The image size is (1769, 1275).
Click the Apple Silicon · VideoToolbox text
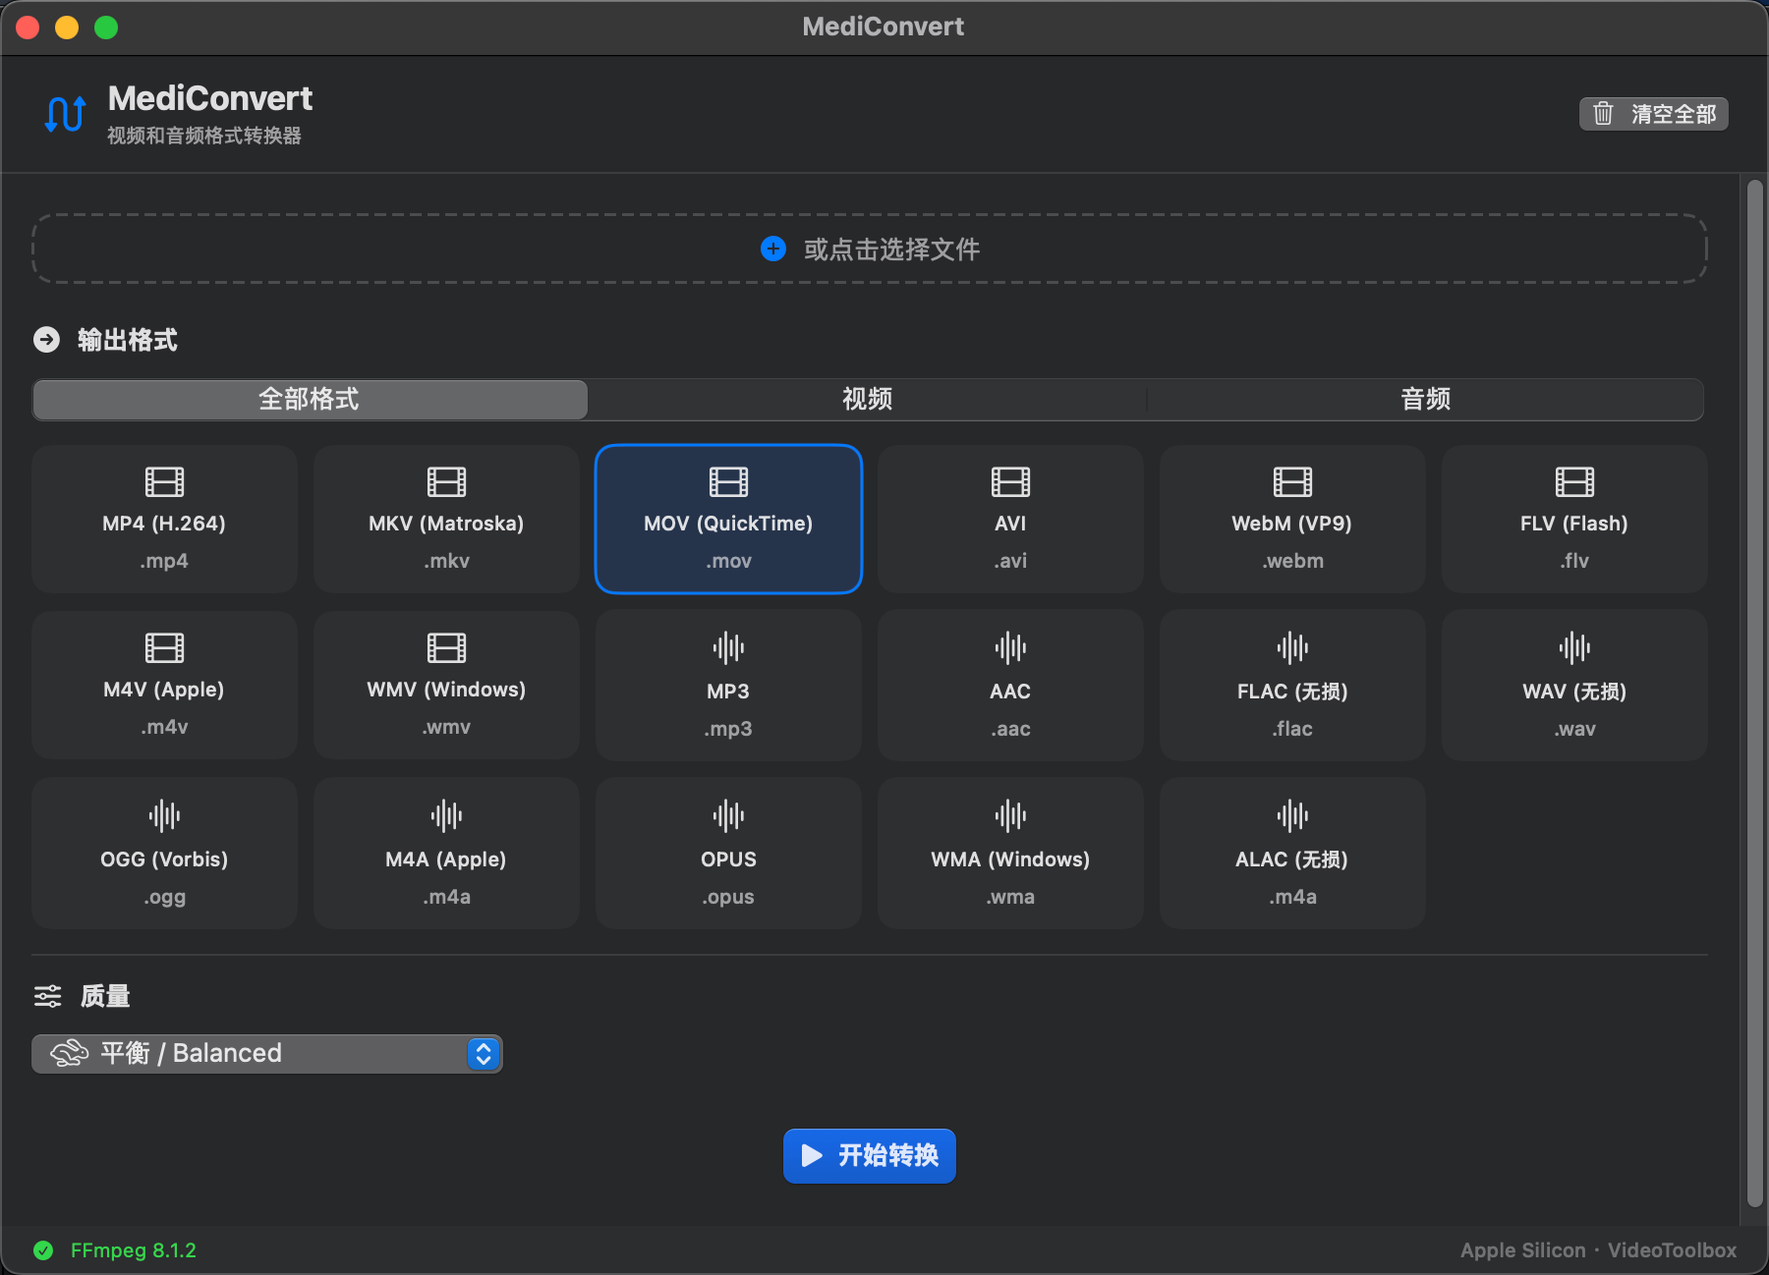pos(1598,1250)
